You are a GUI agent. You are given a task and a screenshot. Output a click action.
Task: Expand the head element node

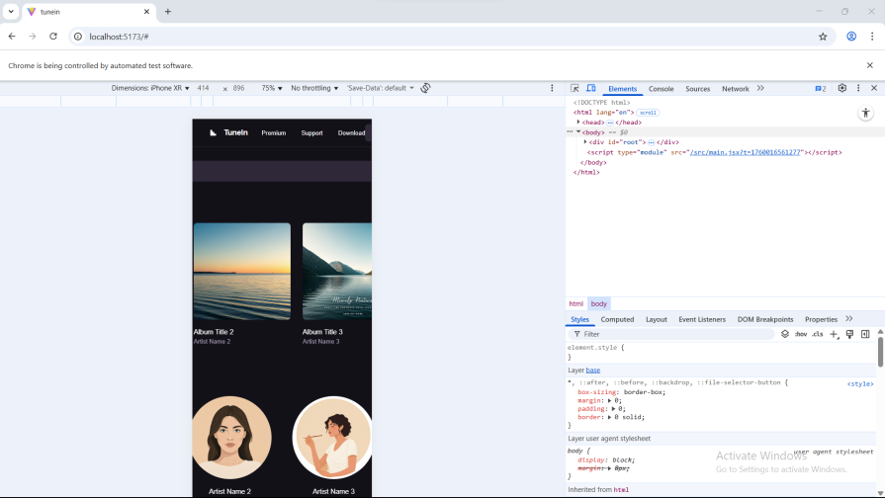(578, 122)
